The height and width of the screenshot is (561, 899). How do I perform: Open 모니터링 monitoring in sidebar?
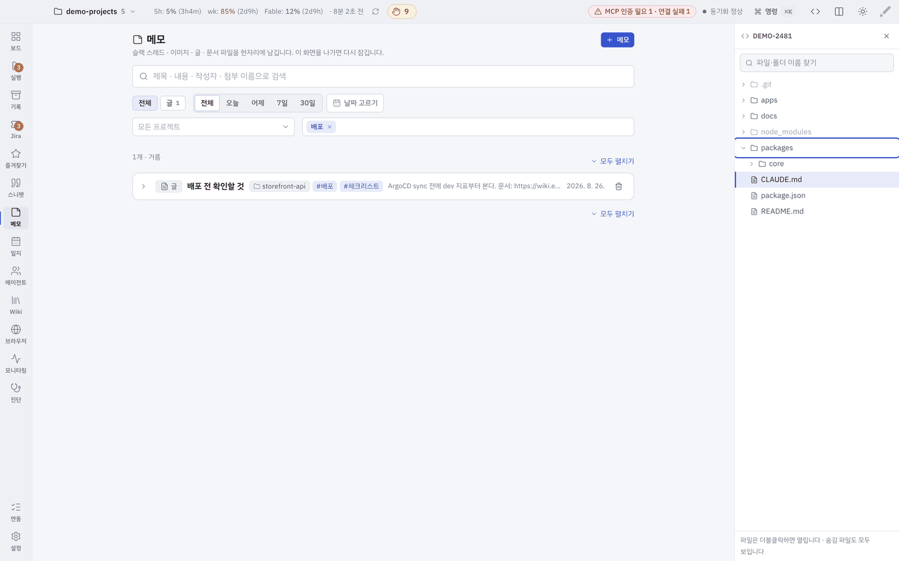[x=16, y=363]
